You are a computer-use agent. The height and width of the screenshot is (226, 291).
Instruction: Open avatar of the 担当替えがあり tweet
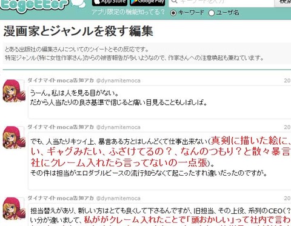coord(14,208)
